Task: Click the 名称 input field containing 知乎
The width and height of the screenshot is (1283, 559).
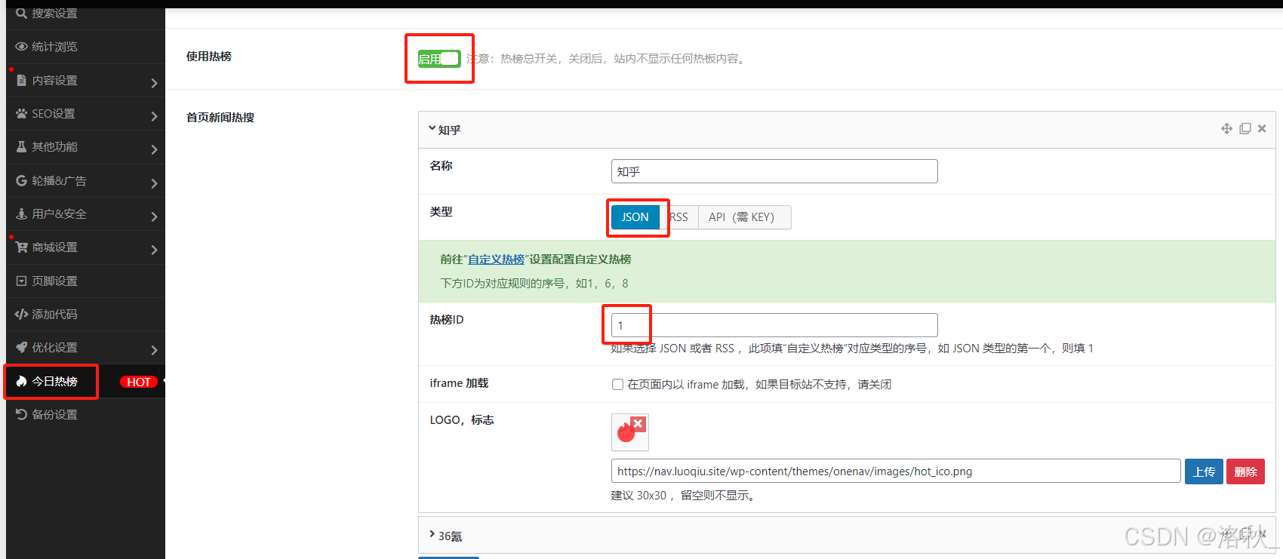Action: click(774, 171)
